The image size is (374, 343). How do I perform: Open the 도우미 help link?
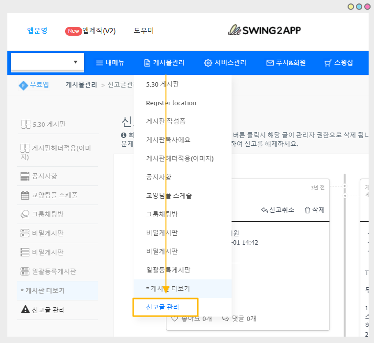point(144,30)
